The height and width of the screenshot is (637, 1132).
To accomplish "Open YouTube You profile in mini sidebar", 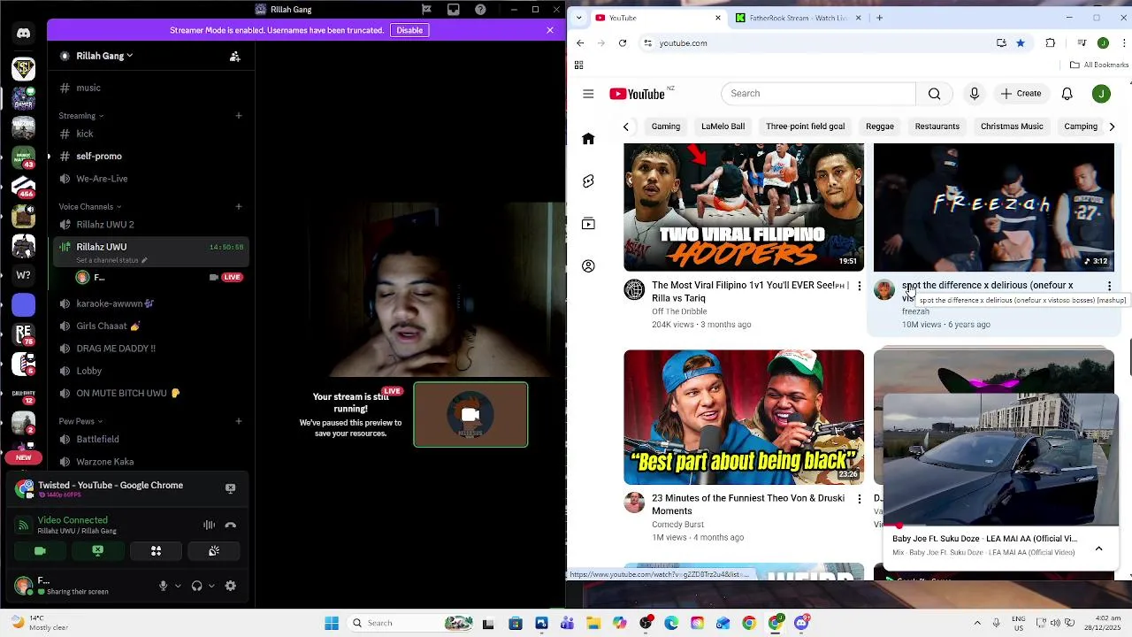I will (x=588, y=266).
